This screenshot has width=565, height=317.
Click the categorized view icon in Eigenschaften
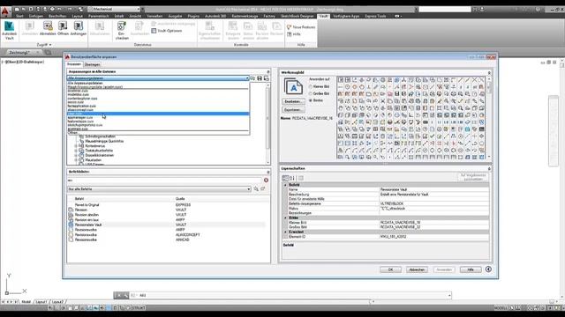point(285,178)
